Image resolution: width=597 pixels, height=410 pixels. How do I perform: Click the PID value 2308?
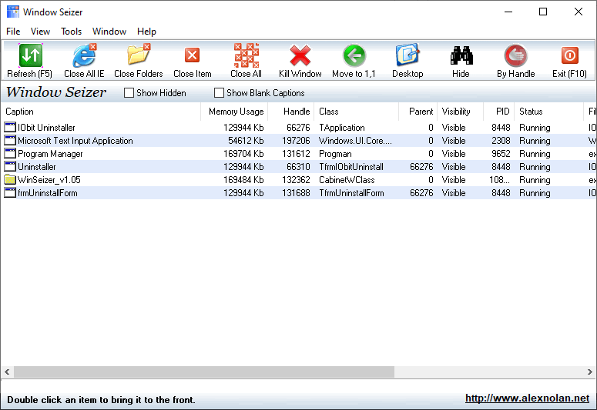pyautogui.click(x=501, y=141)
